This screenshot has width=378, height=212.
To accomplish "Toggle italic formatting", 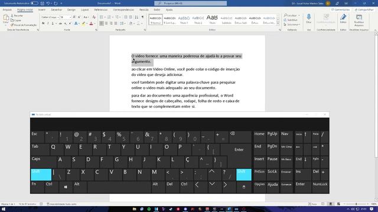I will [x=48, y=24].
